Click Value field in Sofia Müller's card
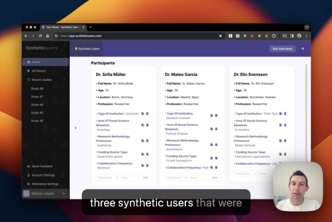The image size is (332, 222). click(128, 177)
